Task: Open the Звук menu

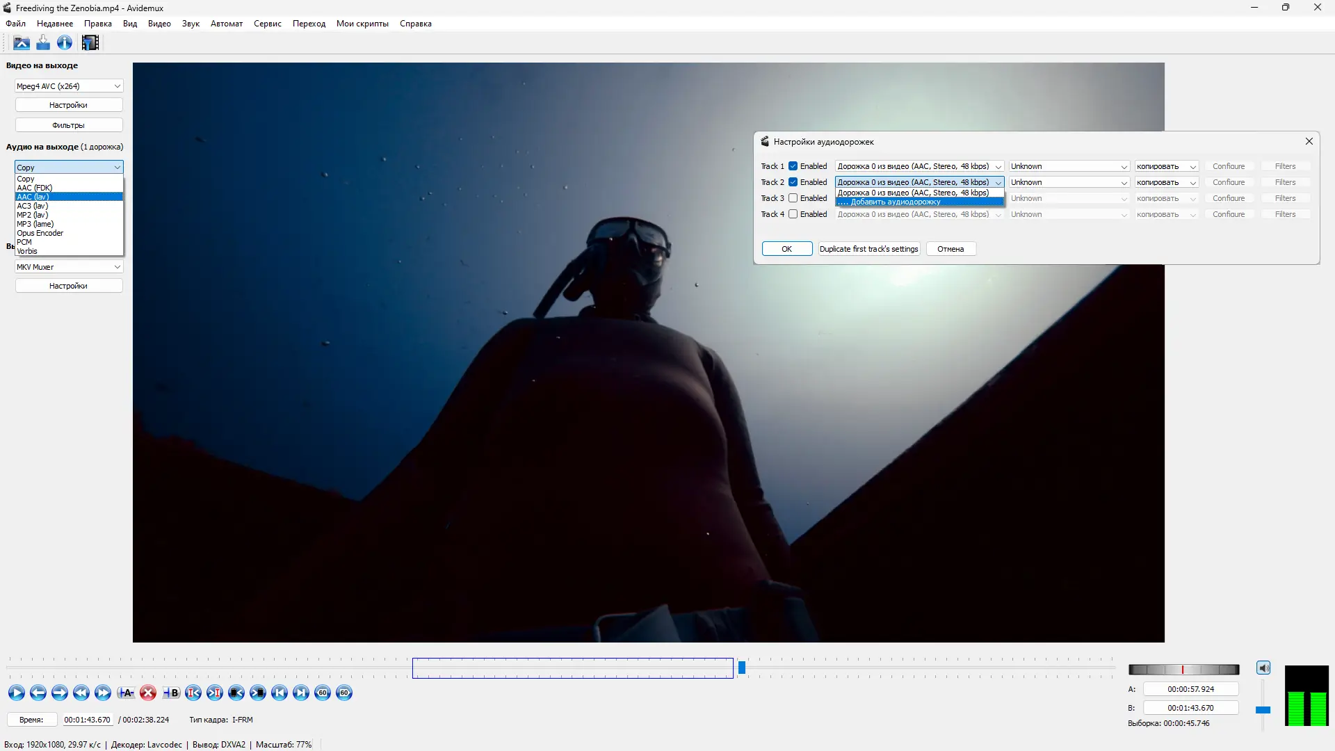Action: 191,24
